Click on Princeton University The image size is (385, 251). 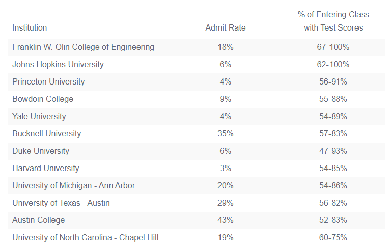click(48, 82)
